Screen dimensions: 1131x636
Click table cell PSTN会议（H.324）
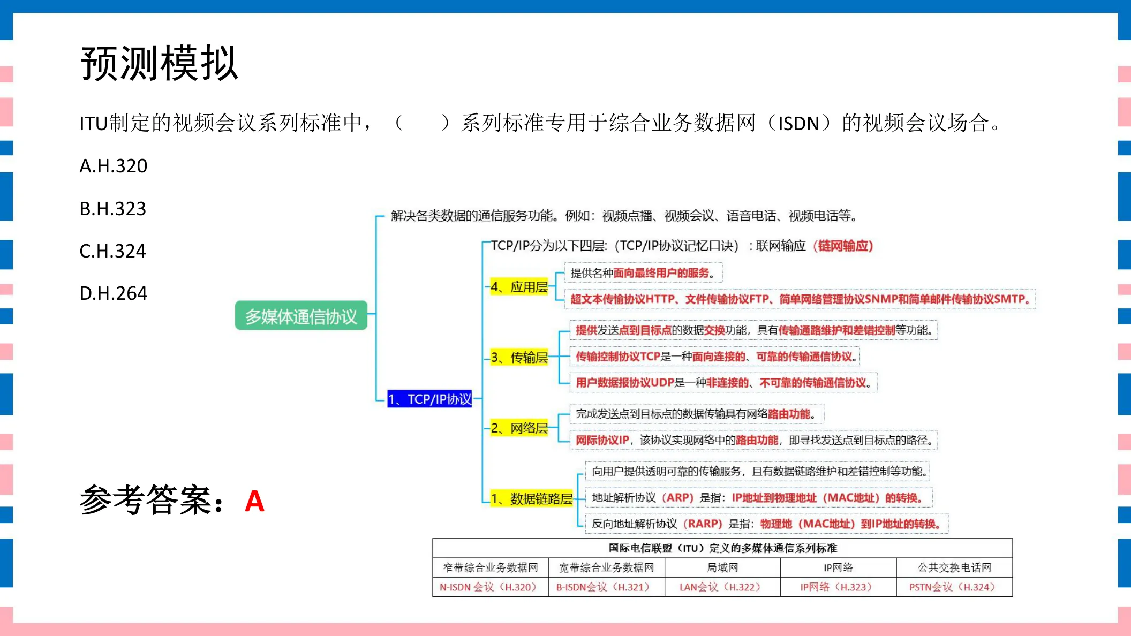(x=954, y=587)
